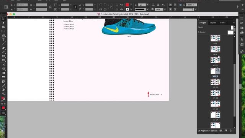Open the corner shape dropdown
The height and width of the screenshot is (138, 245).
196,9
